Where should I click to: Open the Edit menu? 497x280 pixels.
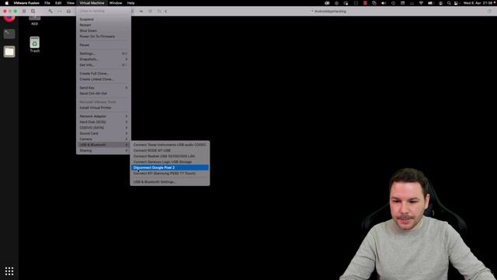(58, 3)
